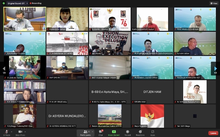Viewport: 220px width, 137px height.
Task: Expand video options arrow beside Stop Video
Action: (x=26, y=131)
